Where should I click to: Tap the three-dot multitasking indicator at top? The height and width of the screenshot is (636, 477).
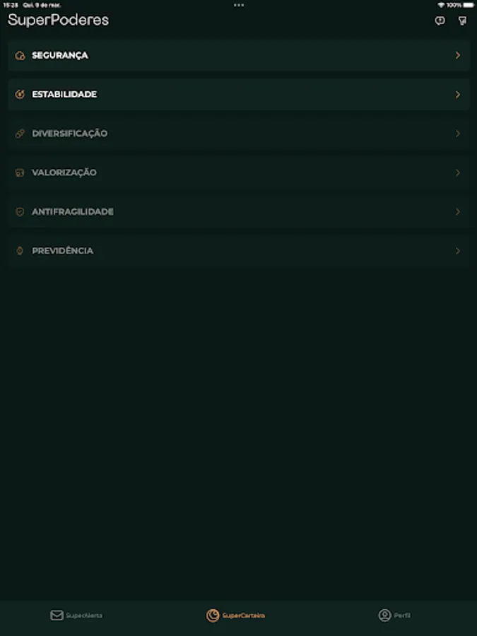(x=239, y=5)
